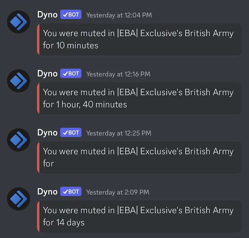Click the verified BOT badge at 12:16 PM

pos(71,73)
